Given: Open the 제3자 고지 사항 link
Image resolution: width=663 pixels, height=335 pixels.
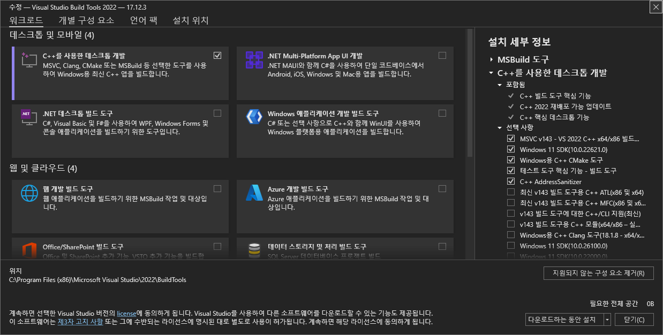Looking at the screenshot, I should 80,322.
